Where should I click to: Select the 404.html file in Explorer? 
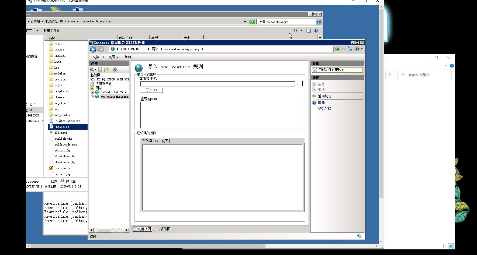61,133
